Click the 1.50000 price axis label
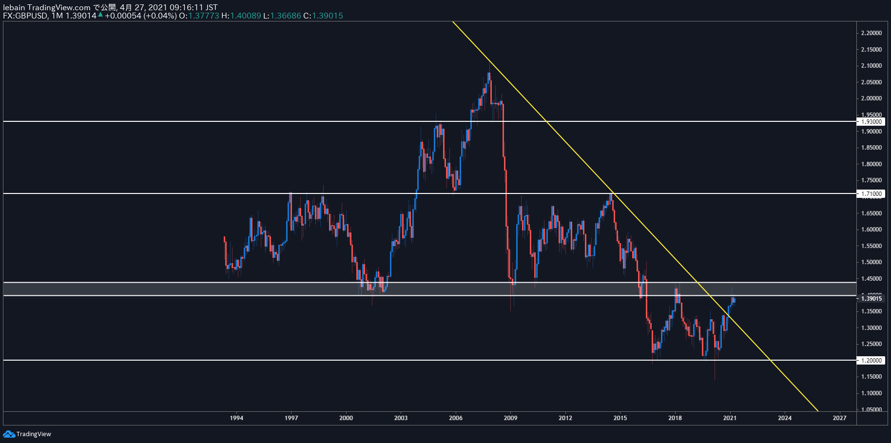Image resolution: width=891 pixels, height=443 pixels. [872, 262]
